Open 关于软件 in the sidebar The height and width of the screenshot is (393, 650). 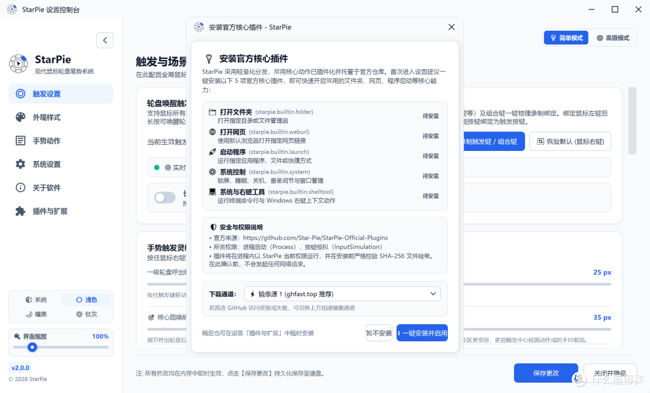click(61, 188)
